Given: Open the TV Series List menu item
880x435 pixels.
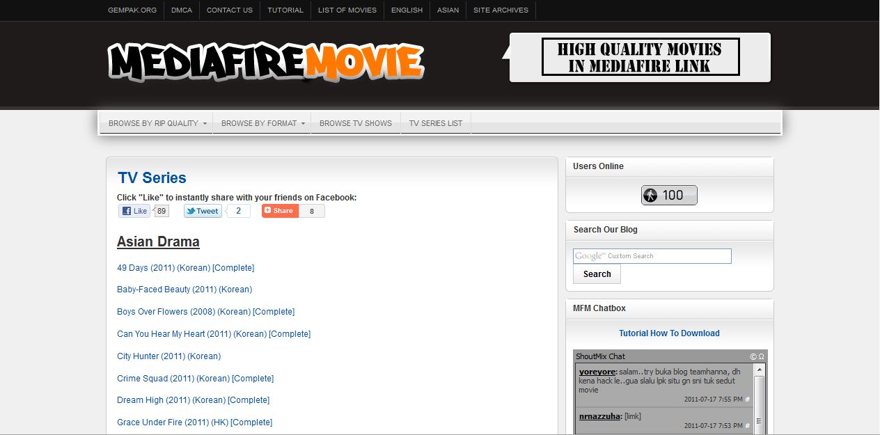Looking at the screenshot, I should point(436,123).
